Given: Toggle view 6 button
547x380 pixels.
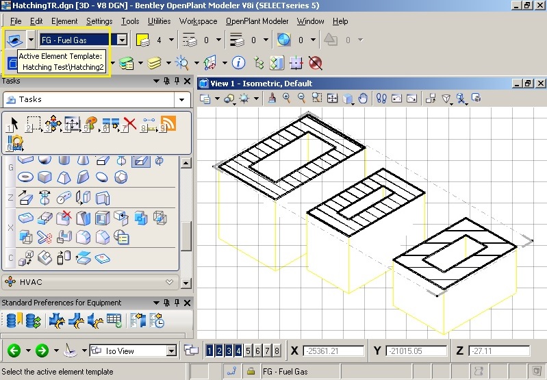Looking at the screenshot, I should (x=257, y=351).
